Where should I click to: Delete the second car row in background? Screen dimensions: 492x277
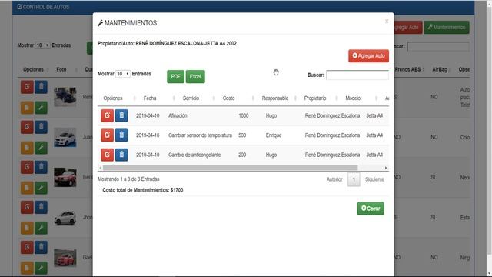(x=41, y=127)
